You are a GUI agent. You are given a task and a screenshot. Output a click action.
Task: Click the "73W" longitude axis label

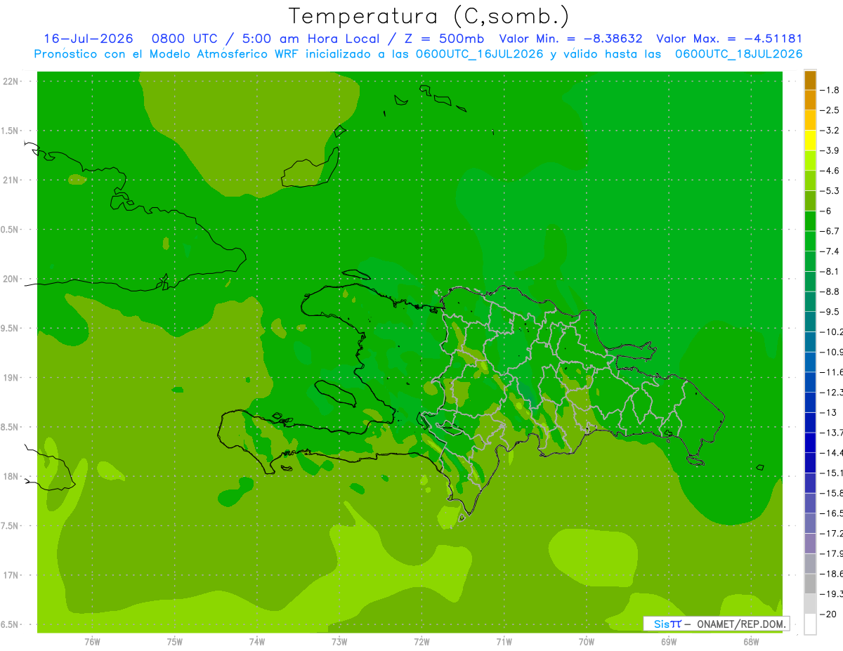click(339, 642)
